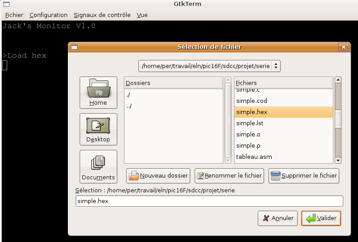This screenshot has width=358, height=242.
Task: Select file simple.o
Action: pos(284,134)
